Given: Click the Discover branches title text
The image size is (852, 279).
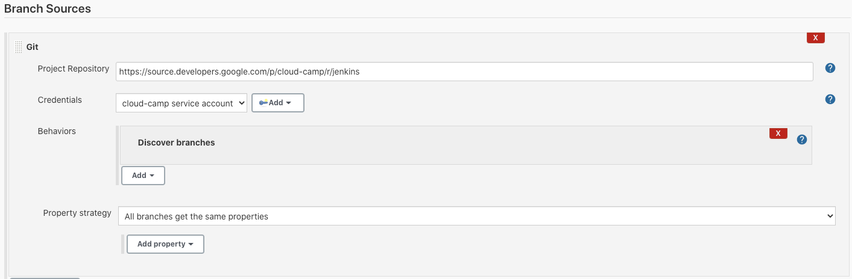Looking at the screenshot, I should point(177,143).
